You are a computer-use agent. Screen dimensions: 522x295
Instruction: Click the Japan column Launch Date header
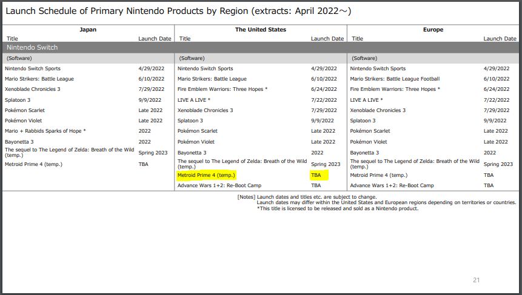click(x=155, y=39)
